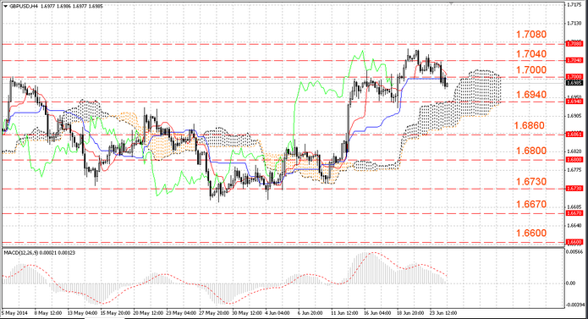Screen dimensions: 588x319
Task: Click the red 1.6940 price tag on axis
Action: coord(574,102)
